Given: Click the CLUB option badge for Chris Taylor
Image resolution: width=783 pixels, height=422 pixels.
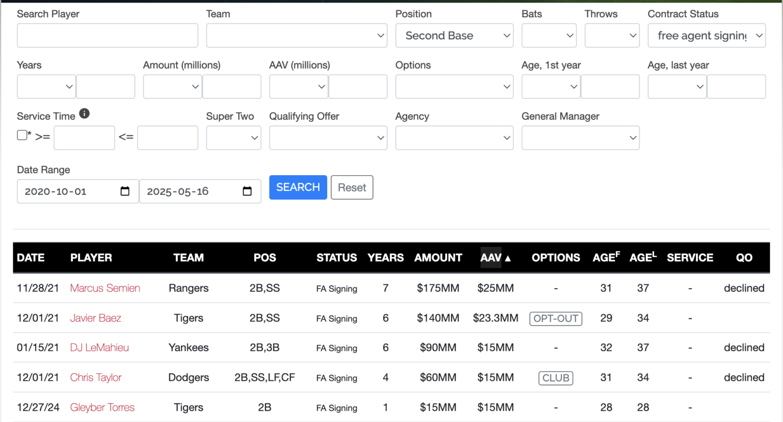Looking at the screenshot, I should tap(556, 378).
